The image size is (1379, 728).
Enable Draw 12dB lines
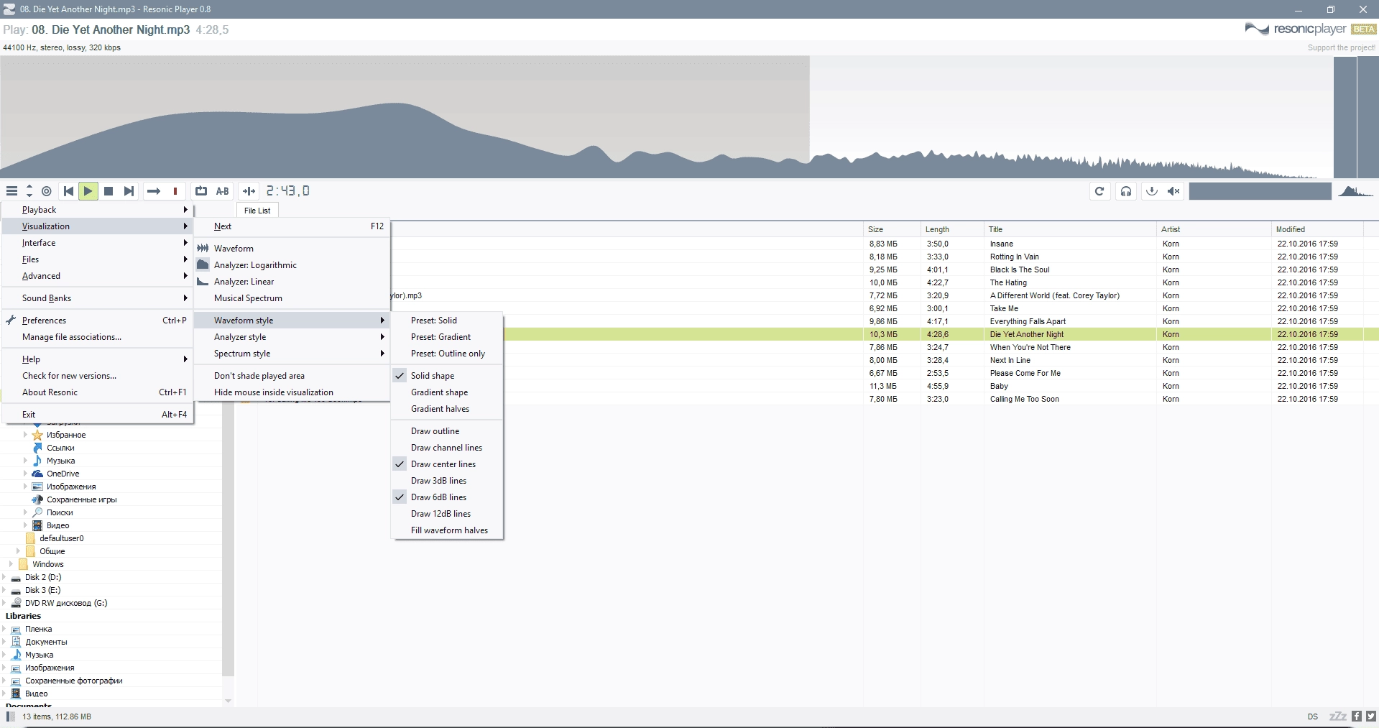point(447,514)
